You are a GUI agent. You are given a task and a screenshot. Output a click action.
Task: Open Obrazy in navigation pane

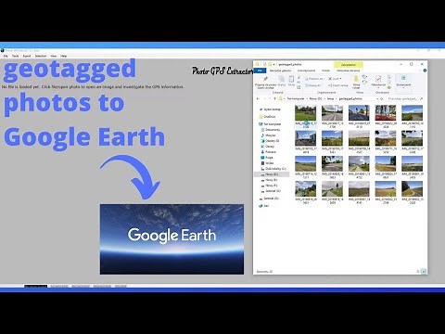[x=268, y=147]
